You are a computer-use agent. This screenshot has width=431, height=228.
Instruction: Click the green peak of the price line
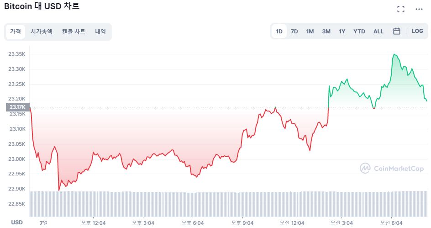394,54
